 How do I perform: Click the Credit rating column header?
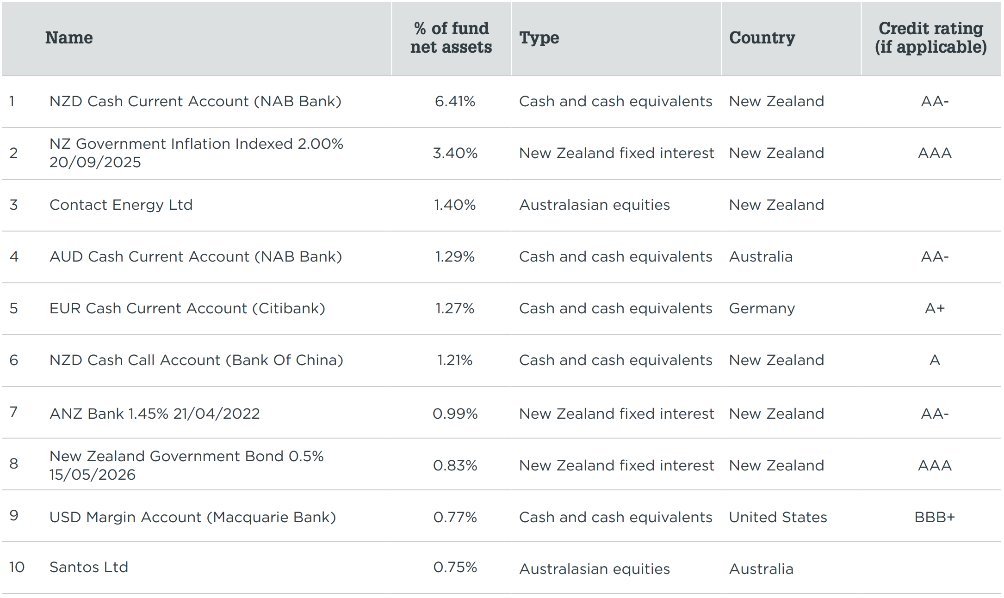[930, 38]
